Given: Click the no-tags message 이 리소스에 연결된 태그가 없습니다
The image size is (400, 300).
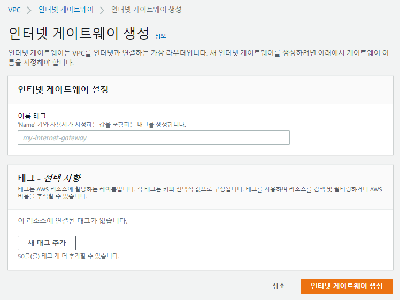Looking at the screenshot, I should pos(73,220).
